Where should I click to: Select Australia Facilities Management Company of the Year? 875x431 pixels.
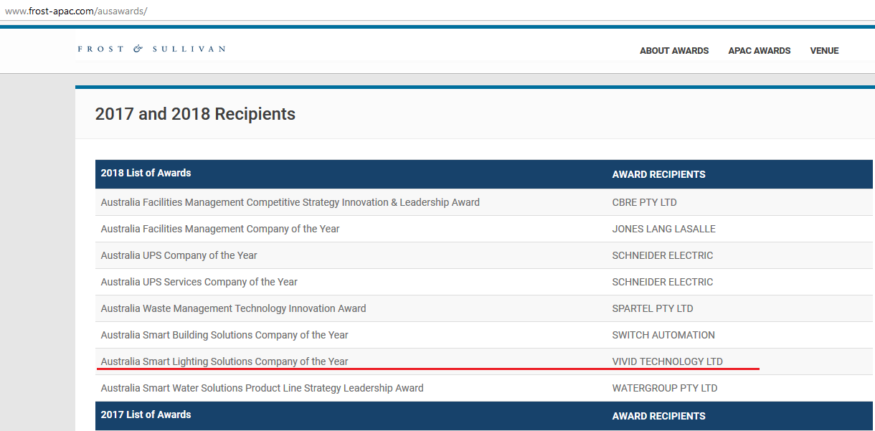pyautogui.click(x=219, y=229)
